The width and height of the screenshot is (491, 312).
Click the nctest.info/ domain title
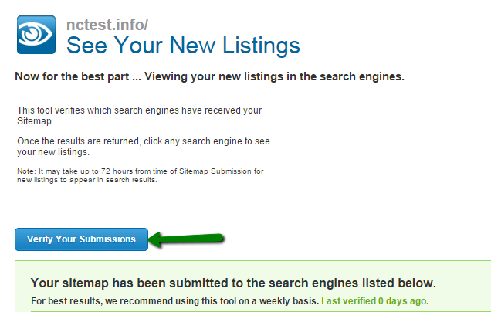coord(107,25)
